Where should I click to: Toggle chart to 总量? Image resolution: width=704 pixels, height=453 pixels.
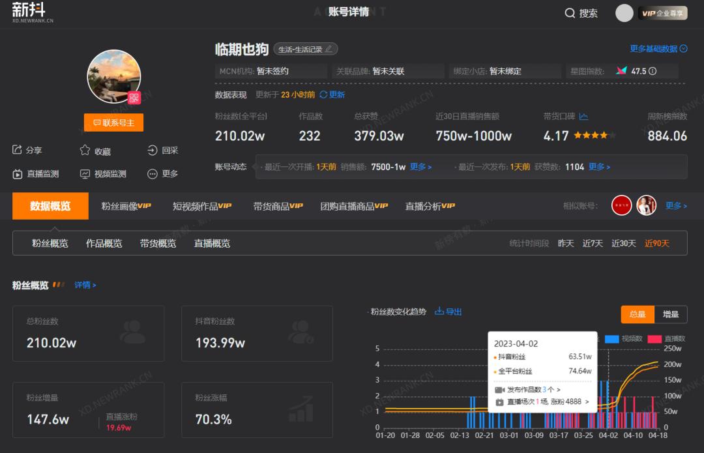click(638, 314)
